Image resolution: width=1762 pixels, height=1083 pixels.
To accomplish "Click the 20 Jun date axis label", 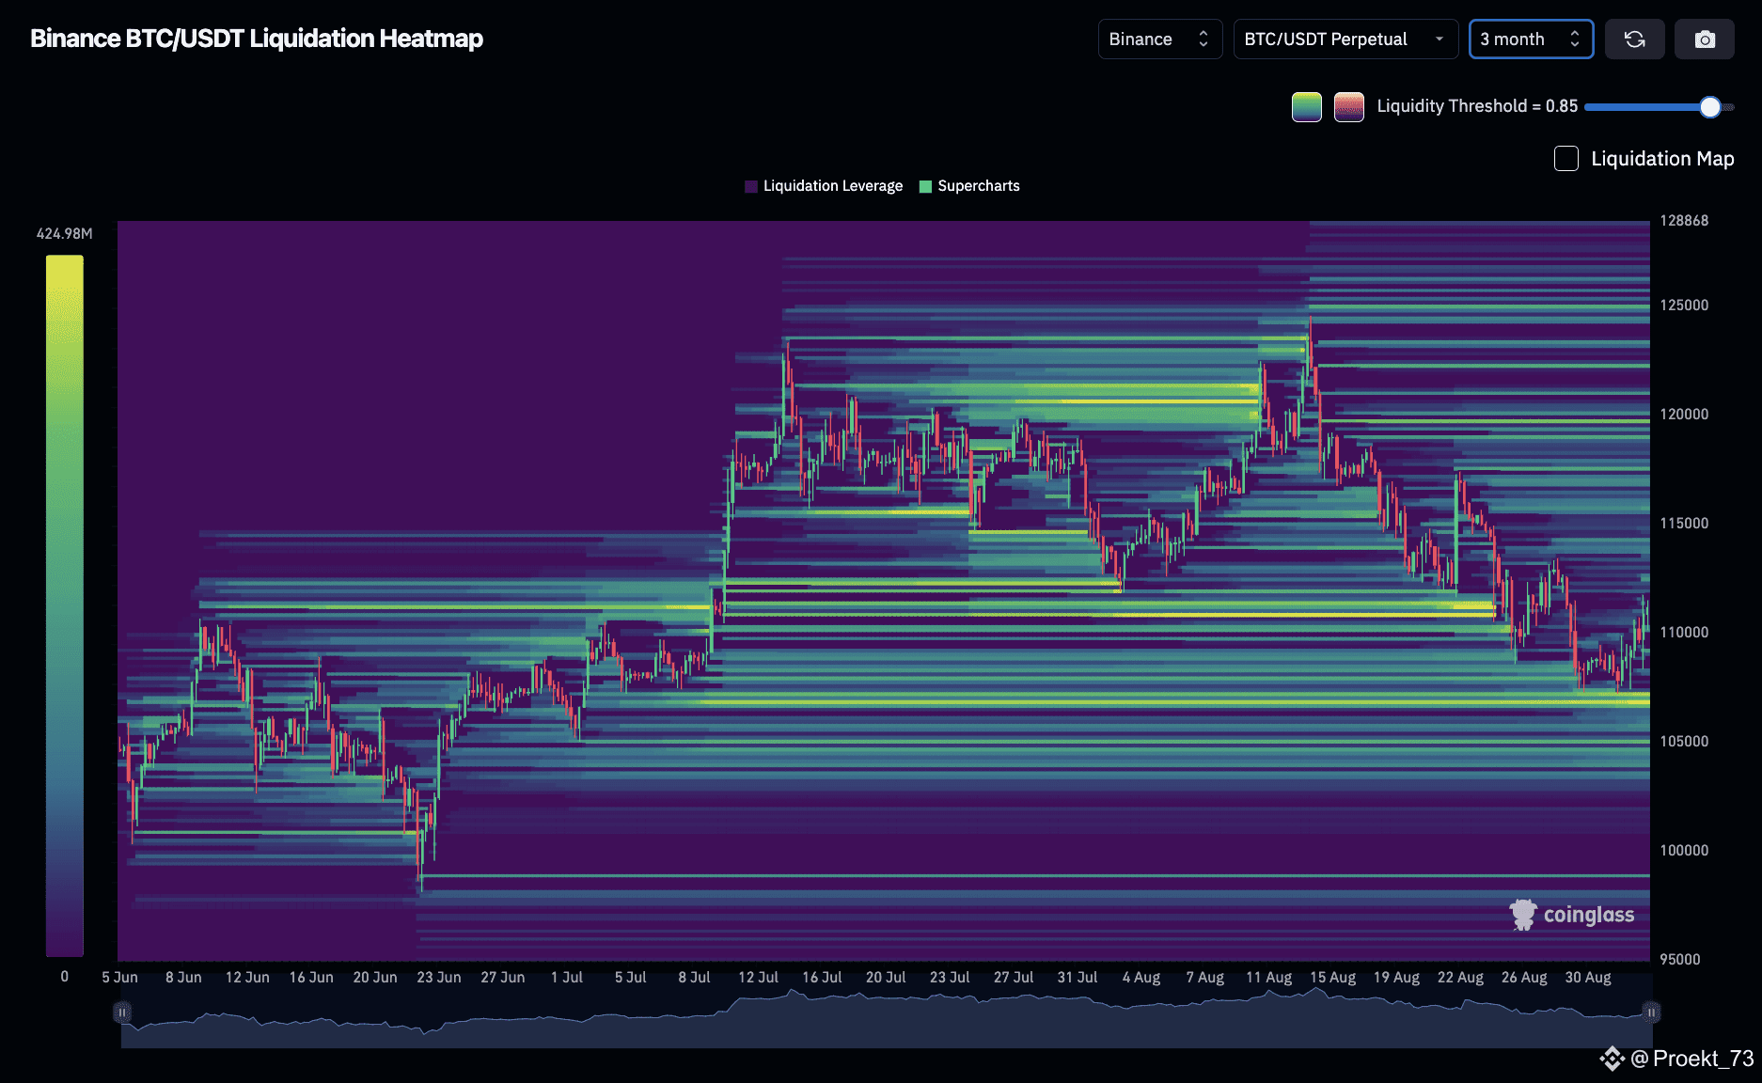I will click(x=375, y=978).
